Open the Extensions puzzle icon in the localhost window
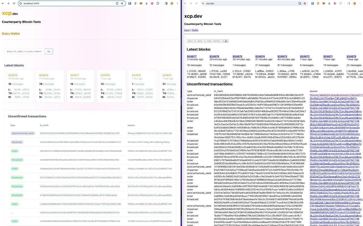 (x=158, y=3)
